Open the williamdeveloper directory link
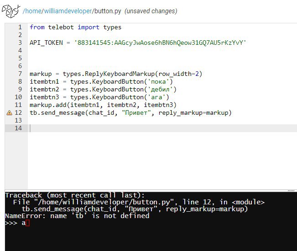Image resolution: width=297 pixels, height=251 pixels. click(x=68, y=11)
